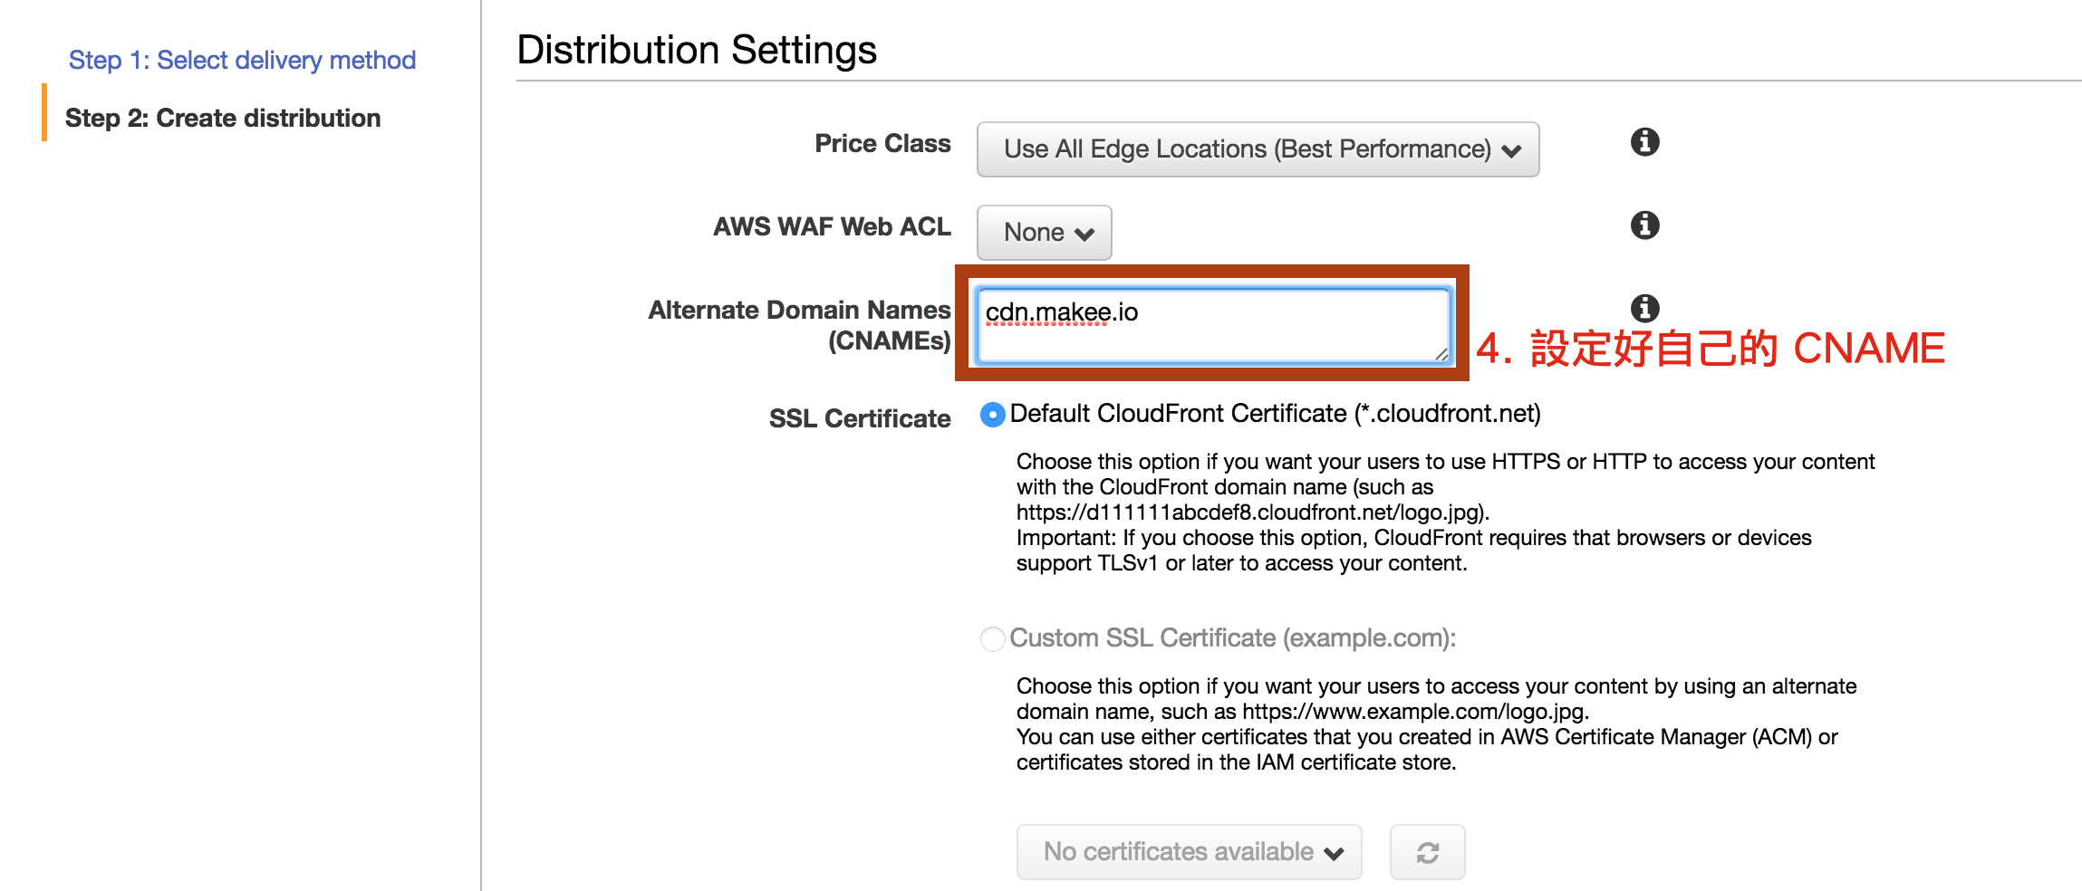Viewport: 2082px width, 891px height.
Task: Click the Alternate Domain Names info icon
Action: coord(1644,308)
